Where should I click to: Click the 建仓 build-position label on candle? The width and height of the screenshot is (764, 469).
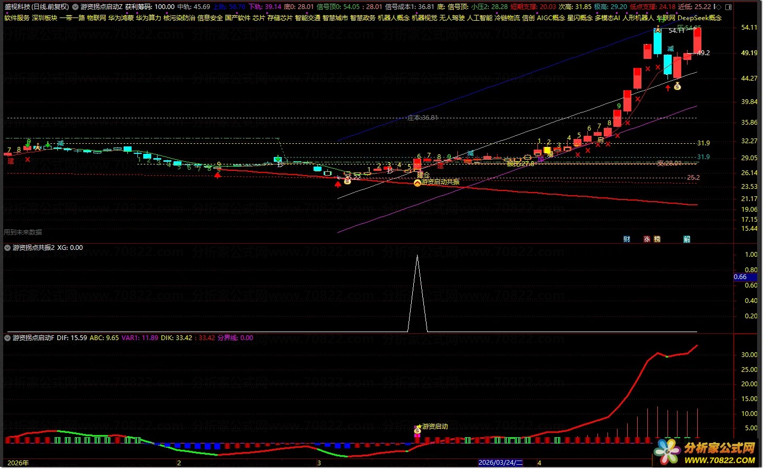(423, 175)
